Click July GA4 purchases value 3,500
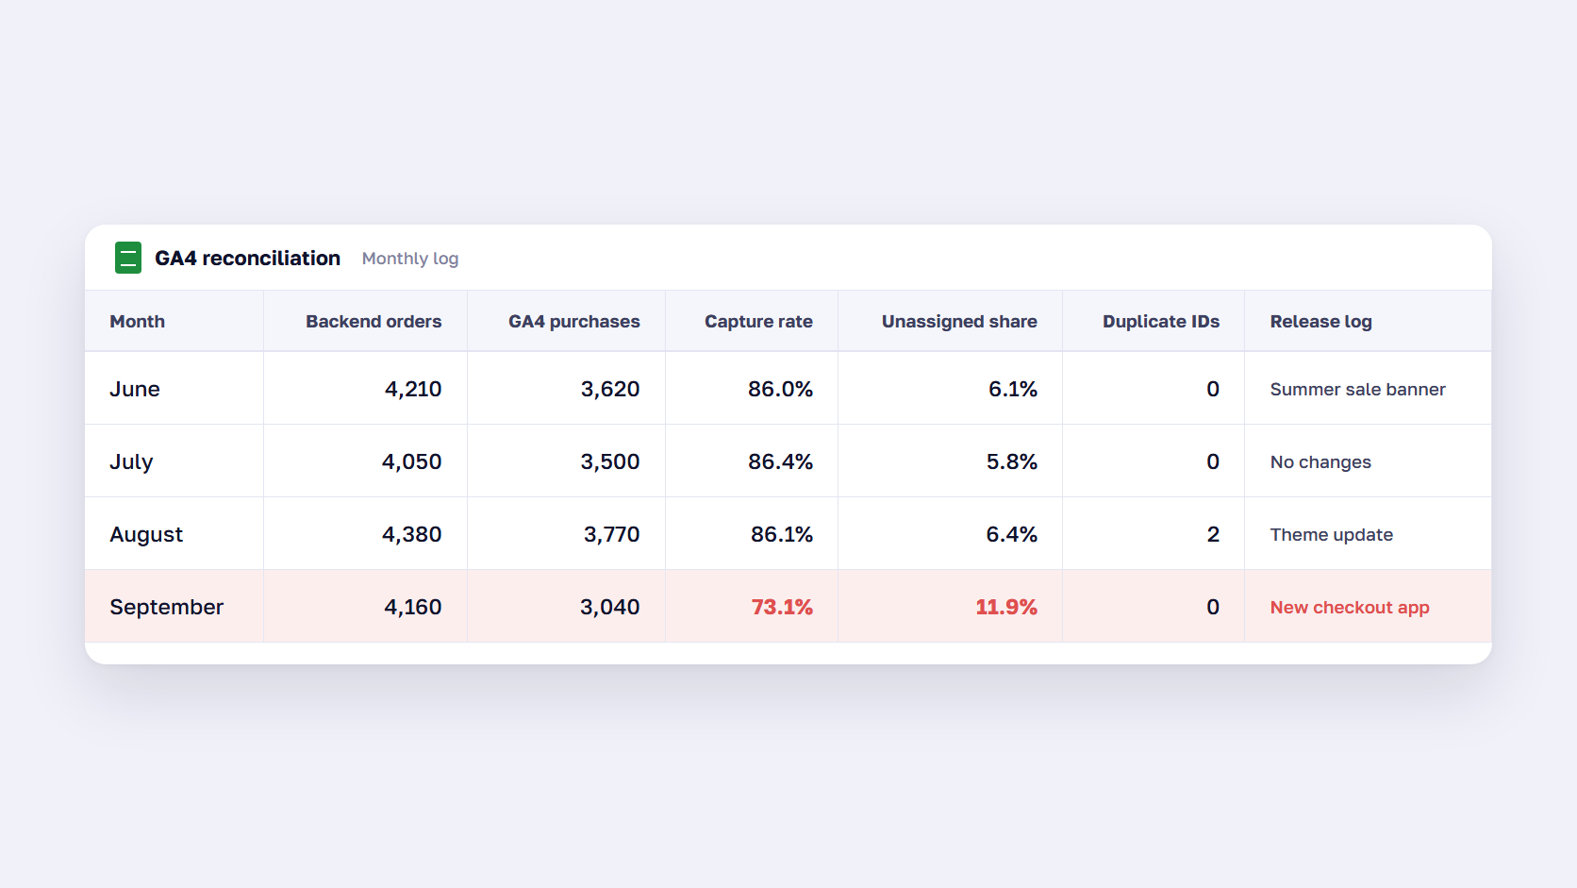 tap(610, 461)
